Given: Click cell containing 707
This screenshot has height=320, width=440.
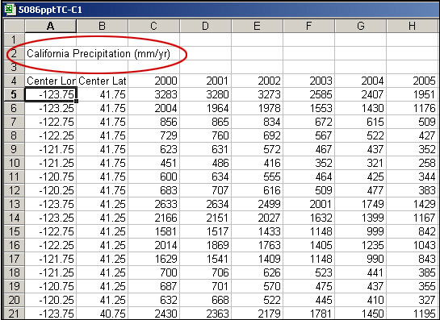Looking at the screenshot, I should pos(205,190).
